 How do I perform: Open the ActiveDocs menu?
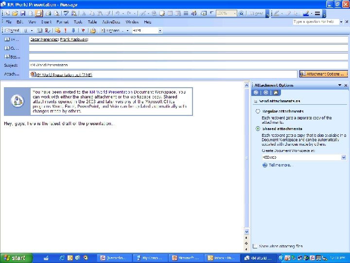point(111,22)
